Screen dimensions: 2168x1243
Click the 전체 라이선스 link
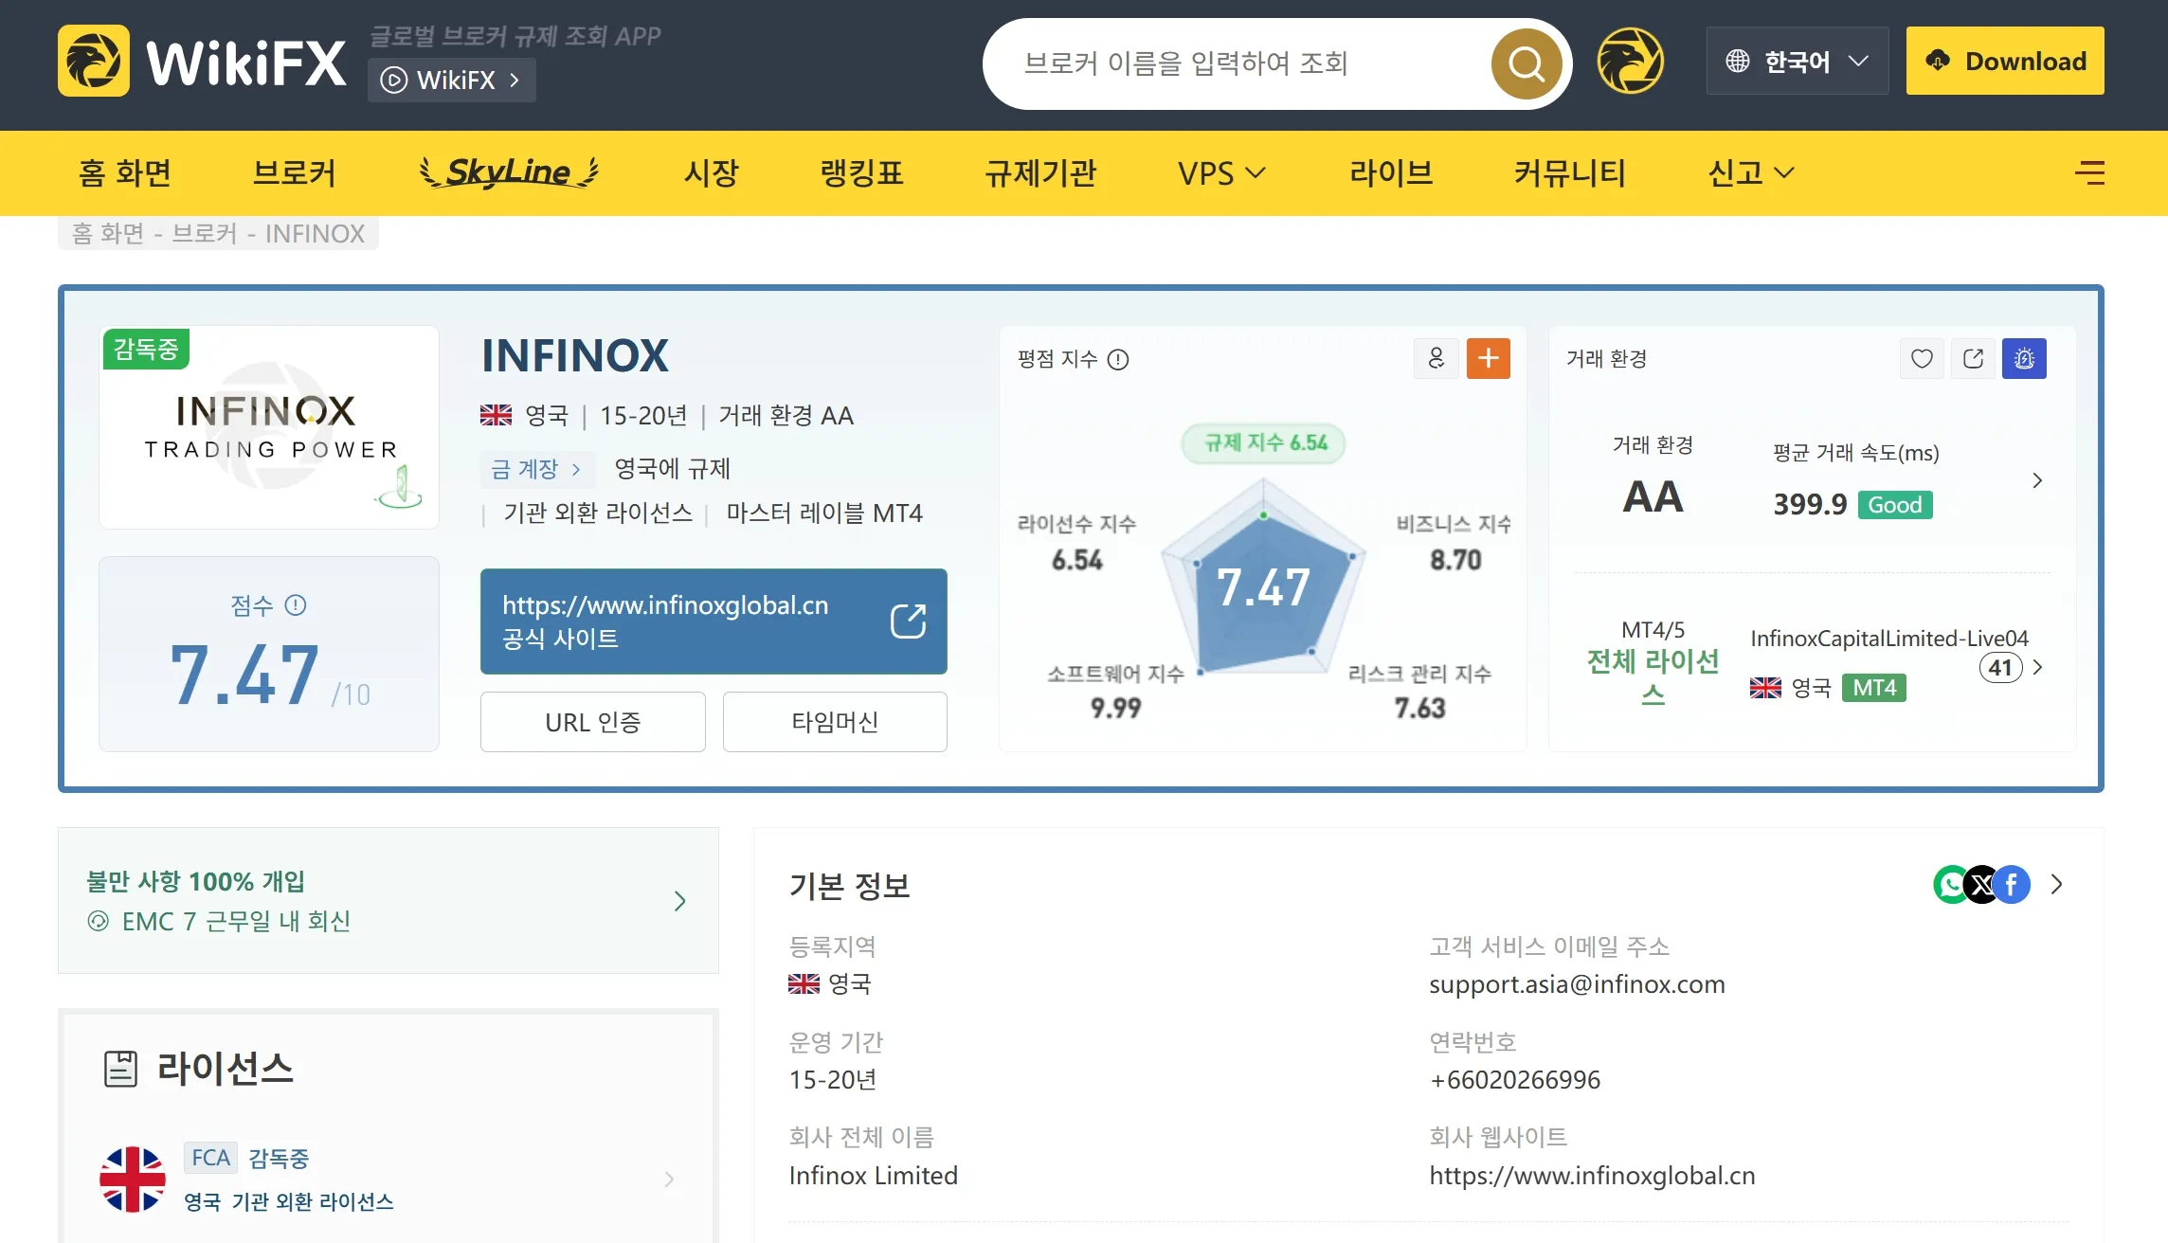1653,677
